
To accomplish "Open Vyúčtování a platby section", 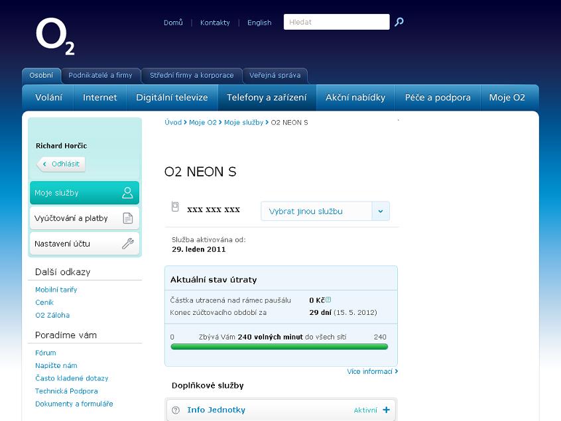I will click(x=84, y=218).
